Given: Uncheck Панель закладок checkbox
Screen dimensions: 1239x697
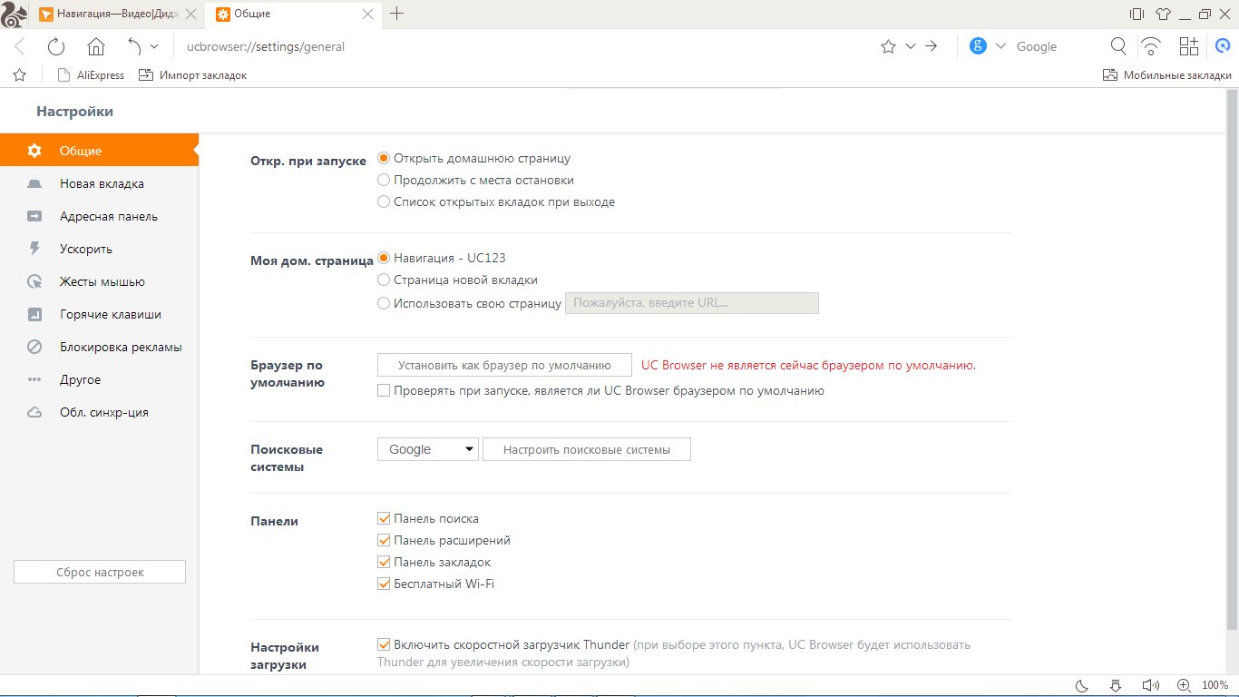Looking at the screenshot, I should click(384, 562).
